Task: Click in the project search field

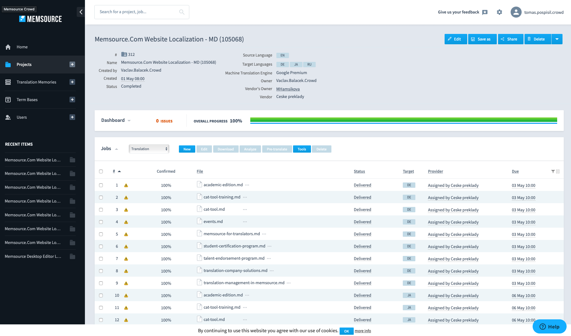Action: (138, 12)
